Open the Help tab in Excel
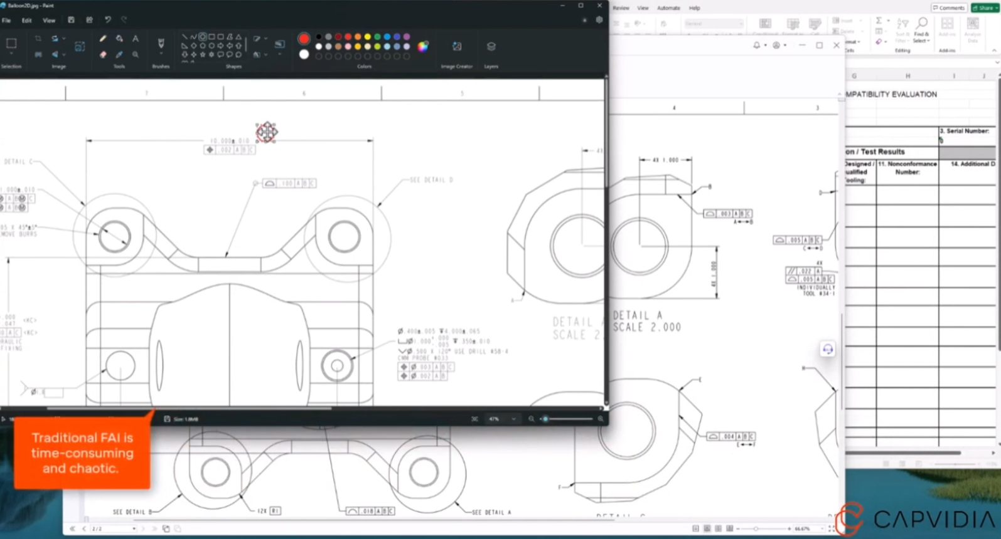Screen dimensions: 1001x539 coord(694,8)
